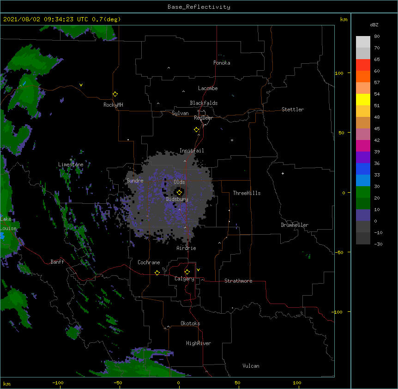Click the yellow diamond marker near RockyMH

point(115,94)
